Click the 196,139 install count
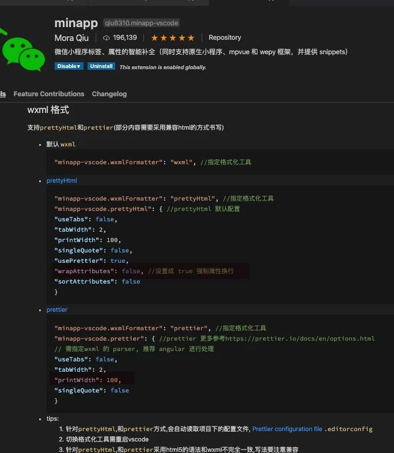The image size is (394, 453). pyautogui.click(x=125, y=37)
